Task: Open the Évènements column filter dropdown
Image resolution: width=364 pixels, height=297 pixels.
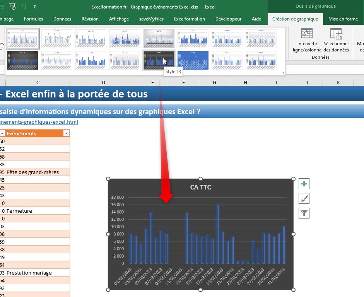Action: point(66,133)
